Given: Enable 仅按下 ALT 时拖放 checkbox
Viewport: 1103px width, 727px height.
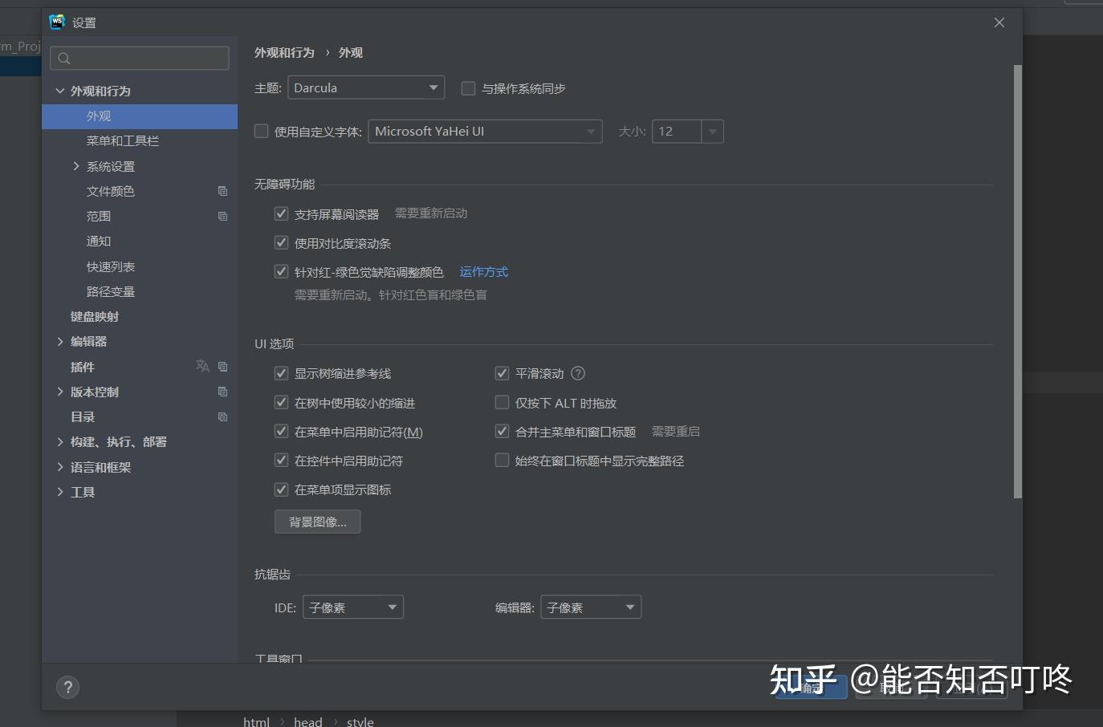Looking at the screenshot, I should 502,402.
